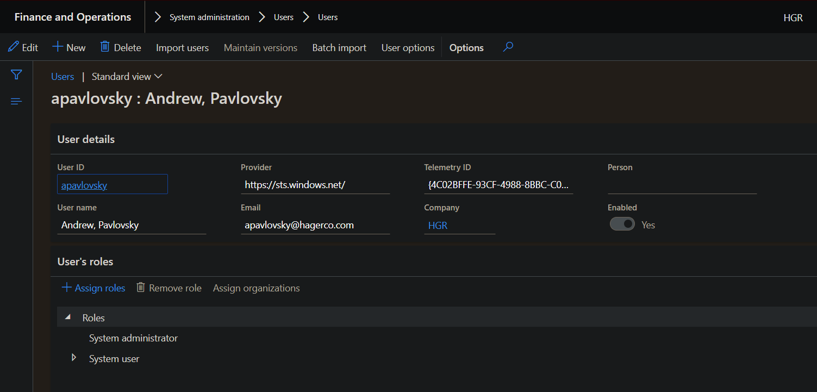
Task: Click the New plus icon
Action: click(57, 47)
